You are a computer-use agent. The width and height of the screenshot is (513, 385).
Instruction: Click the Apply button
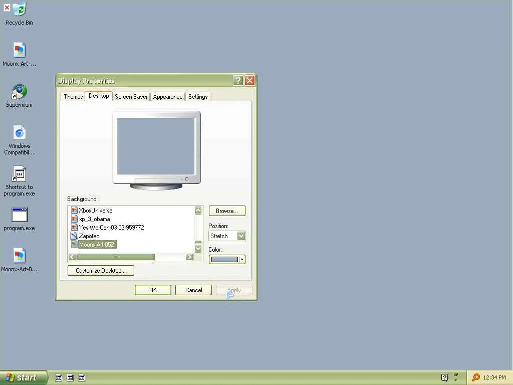(234, 290)
